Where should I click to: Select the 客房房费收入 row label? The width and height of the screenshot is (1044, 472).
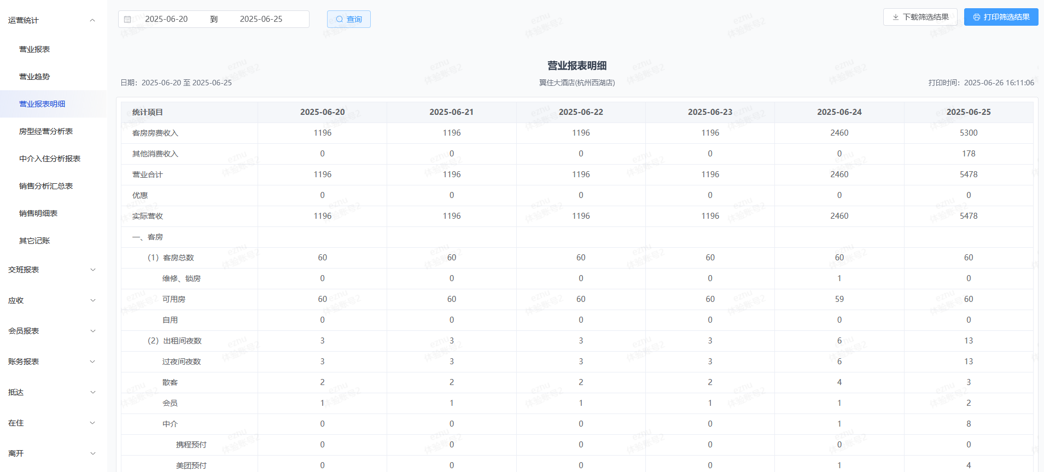(x=155, y=133)
